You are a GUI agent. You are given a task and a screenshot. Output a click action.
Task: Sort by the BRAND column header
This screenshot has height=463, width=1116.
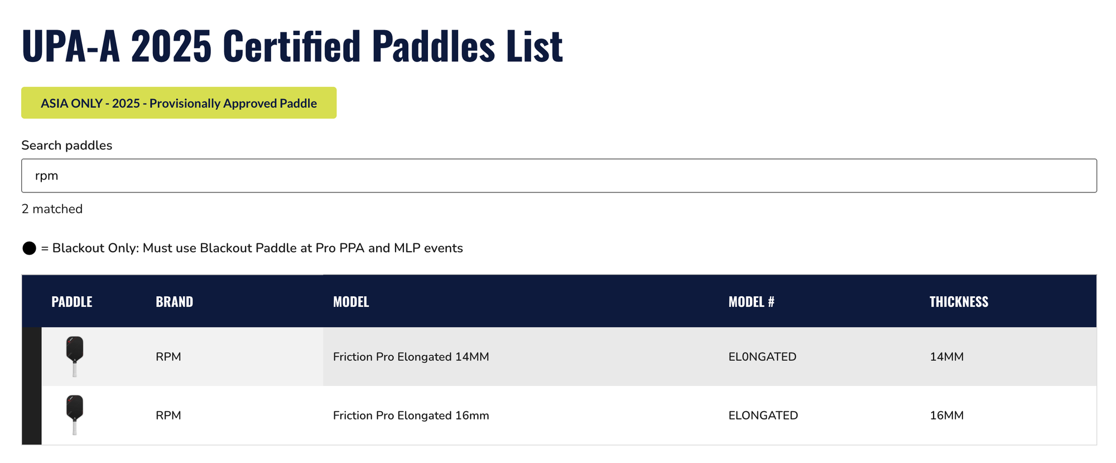coord(174,302)
